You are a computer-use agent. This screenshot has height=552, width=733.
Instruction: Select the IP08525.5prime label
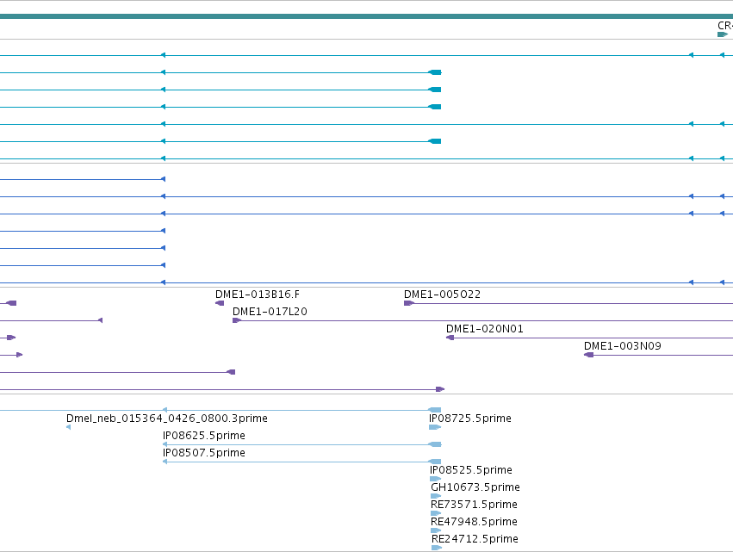coord(471,470)
